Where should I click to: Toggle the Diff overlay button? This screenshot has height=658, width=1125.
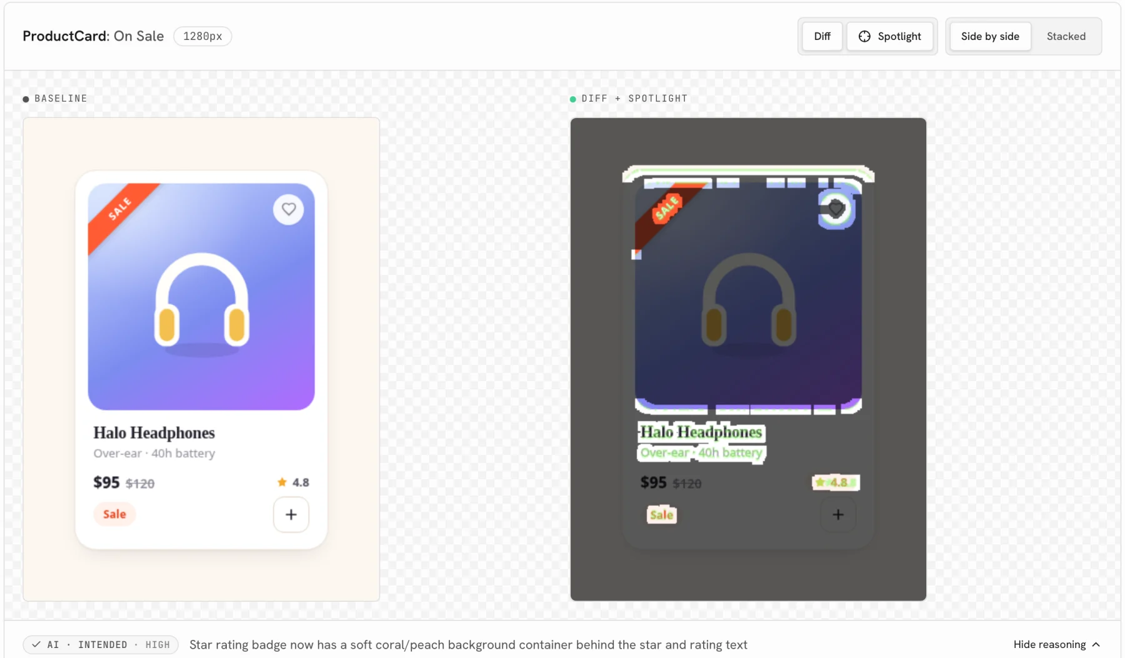[x=822, y=36]
